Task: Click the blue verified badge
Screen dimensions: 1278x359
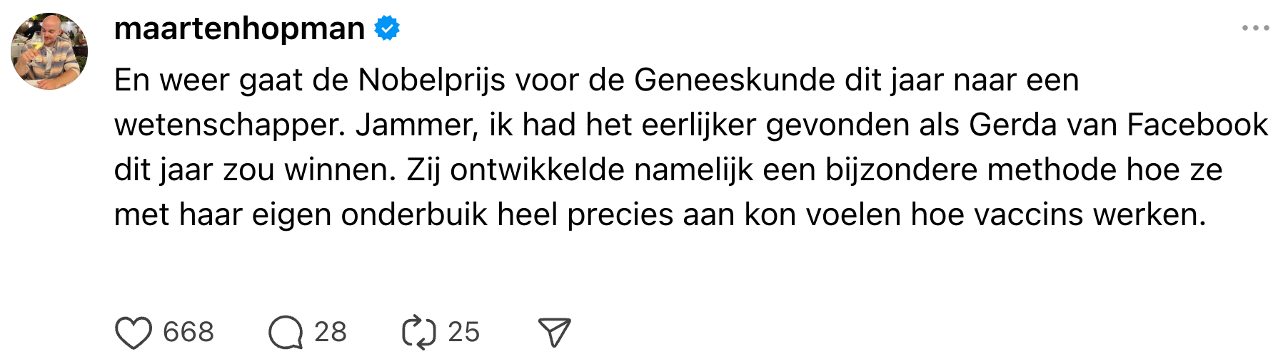Action: pyautogui.click(x=388, y=28)
